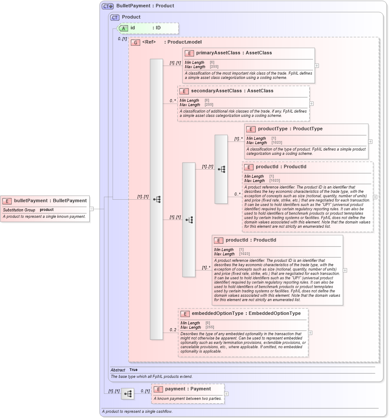
Task: Select the id : ID attribute box
Action: point(149,28)
